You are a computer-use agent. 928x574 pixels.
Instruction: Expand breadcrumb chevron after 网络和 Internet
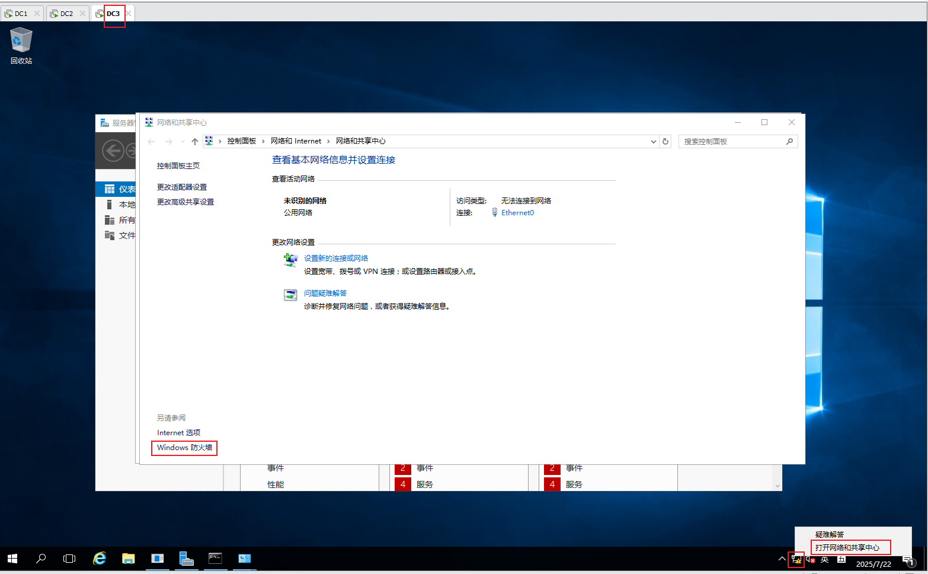click(328, 141)
